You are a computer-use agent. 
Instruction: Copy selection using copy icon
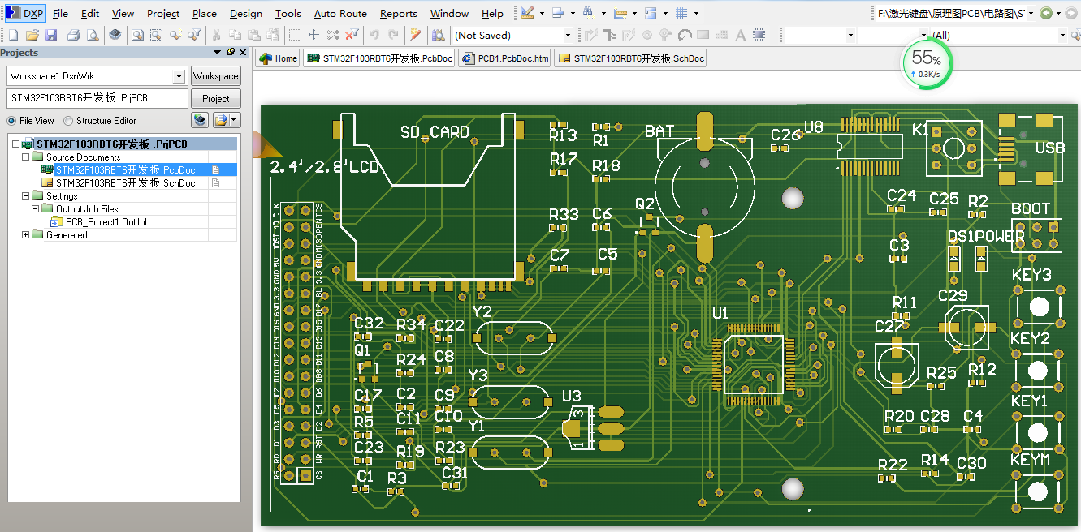236,35
